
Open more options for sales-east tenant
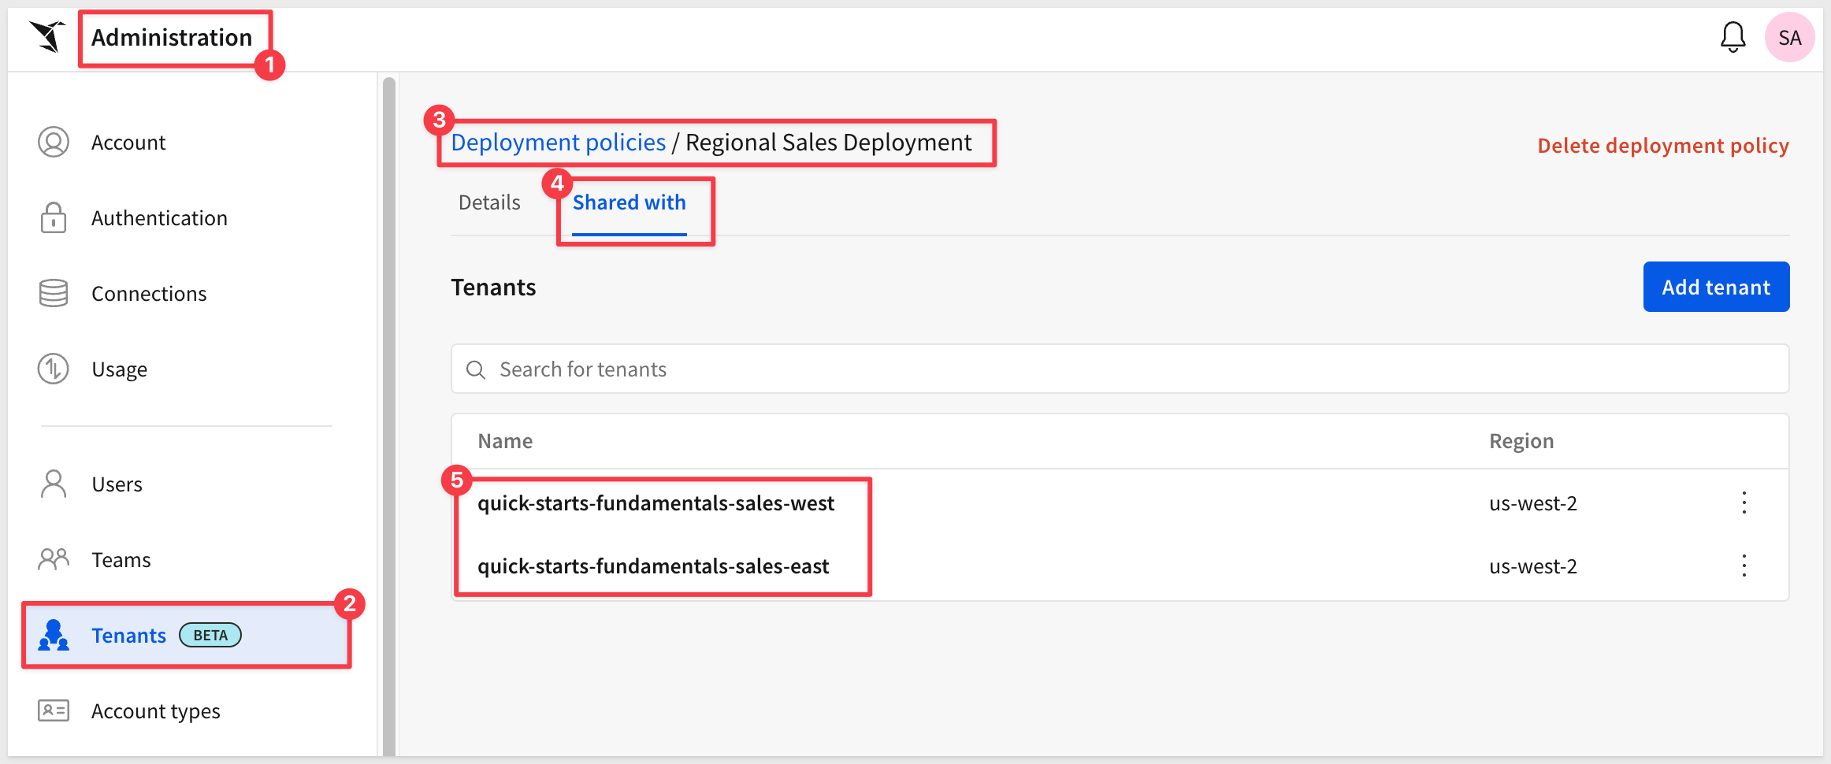tap(1744, 566)
